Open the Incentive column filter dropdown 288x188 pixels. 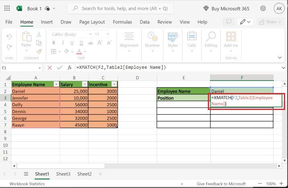114,85
